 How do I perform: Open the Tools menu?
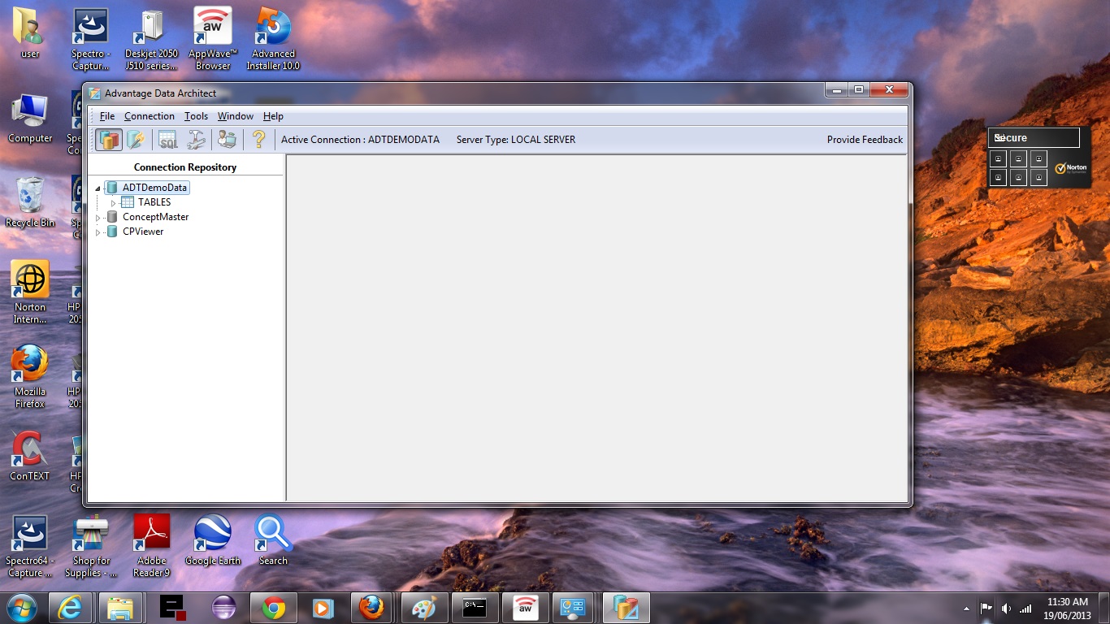196,116
